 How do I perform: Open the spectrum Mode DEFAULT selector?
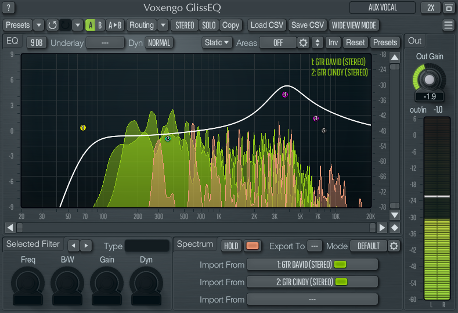[369, 246]
